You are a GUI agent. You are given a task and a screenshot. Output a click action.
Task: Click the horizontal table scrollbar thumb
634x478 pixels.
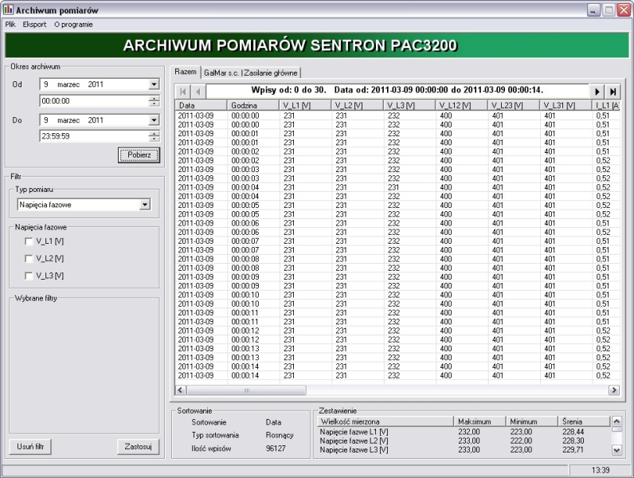[x=246, y=390]
